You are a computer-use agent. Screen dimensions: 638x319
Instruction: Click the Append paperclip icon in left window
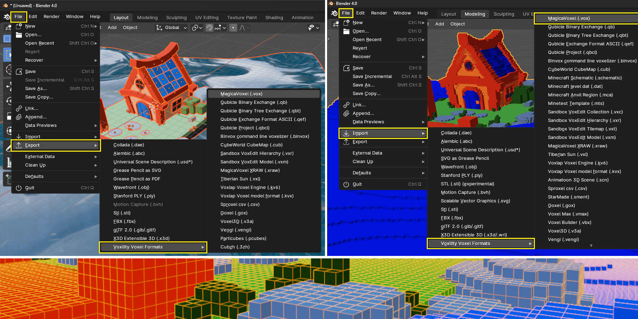point(19,117)
